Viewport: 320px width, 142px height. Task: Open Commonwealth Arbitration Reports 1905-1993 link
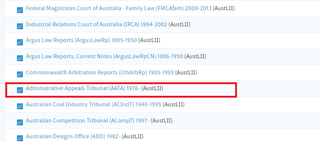pos(100,73)
